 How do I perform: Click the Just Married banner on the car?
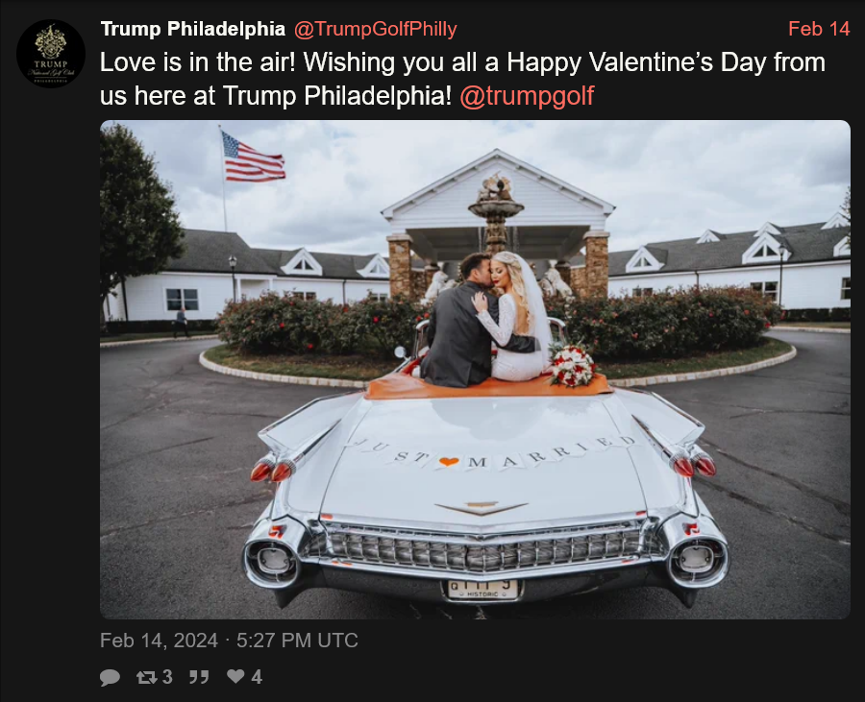[494, 453]
